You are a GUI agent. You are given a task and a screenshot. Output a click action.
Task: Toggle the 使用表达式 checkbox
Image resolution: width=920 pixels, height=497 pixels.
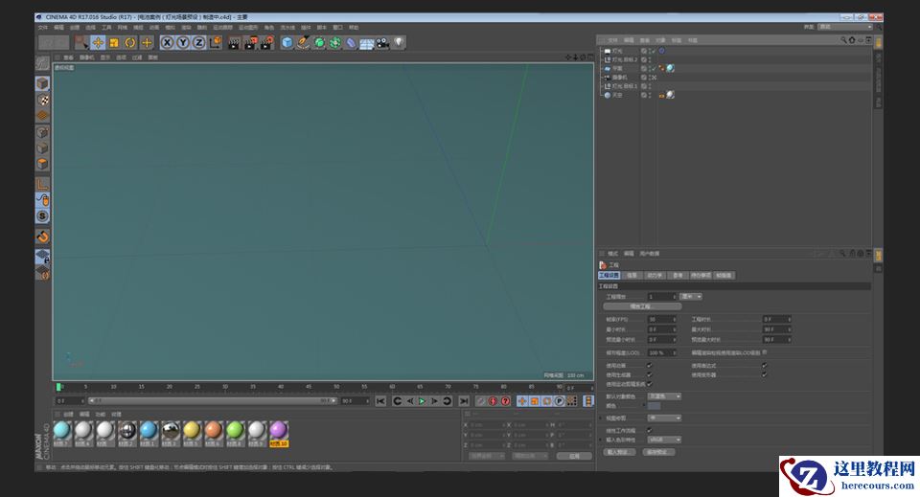pyautogui.click(x=764, y=365)
